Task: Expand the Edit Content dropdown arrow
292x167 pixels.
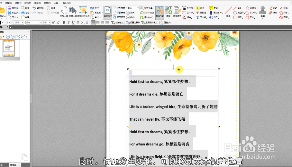Action: coord(160,18)
